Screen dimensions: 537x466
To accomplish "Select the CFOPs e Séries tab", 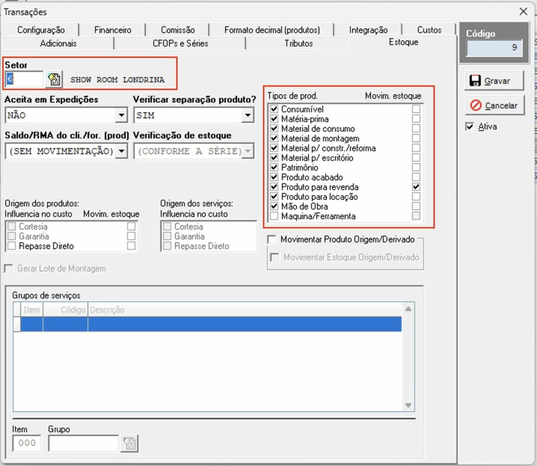I will click(180, 44).
